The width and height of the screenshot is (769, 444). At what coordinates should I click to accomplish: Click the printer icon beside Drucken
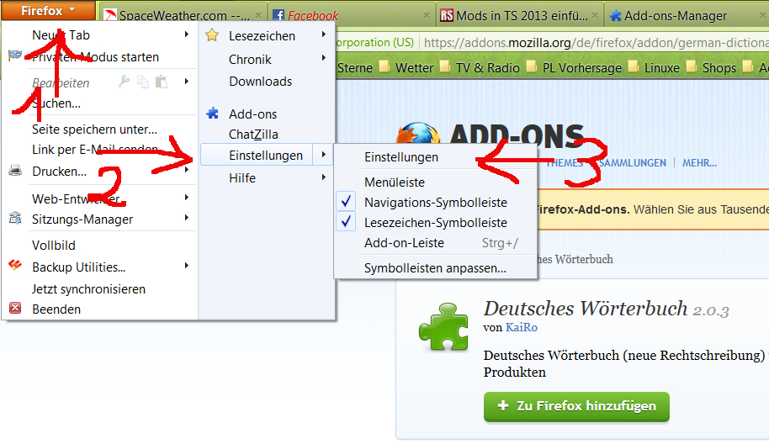pos(15,171)
